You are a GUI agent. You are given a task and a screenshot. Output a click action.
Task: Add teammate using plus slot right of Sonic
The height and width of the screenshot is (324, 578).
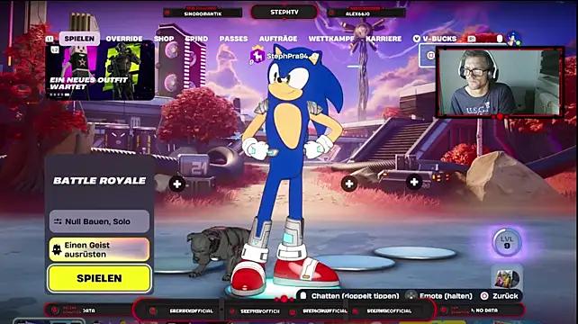pos(349,184)
